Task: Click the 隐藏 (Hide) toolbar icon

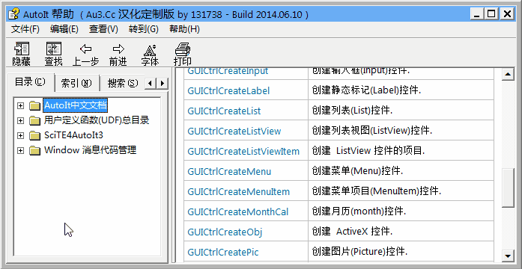Action: [22, 49]
